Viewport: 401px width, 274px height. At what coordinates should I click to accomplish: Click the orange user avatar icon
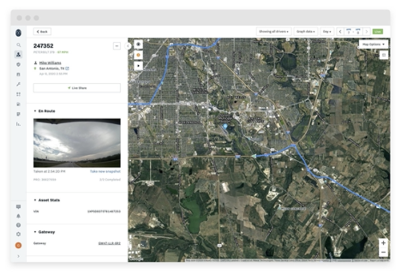tap(18, 245)
